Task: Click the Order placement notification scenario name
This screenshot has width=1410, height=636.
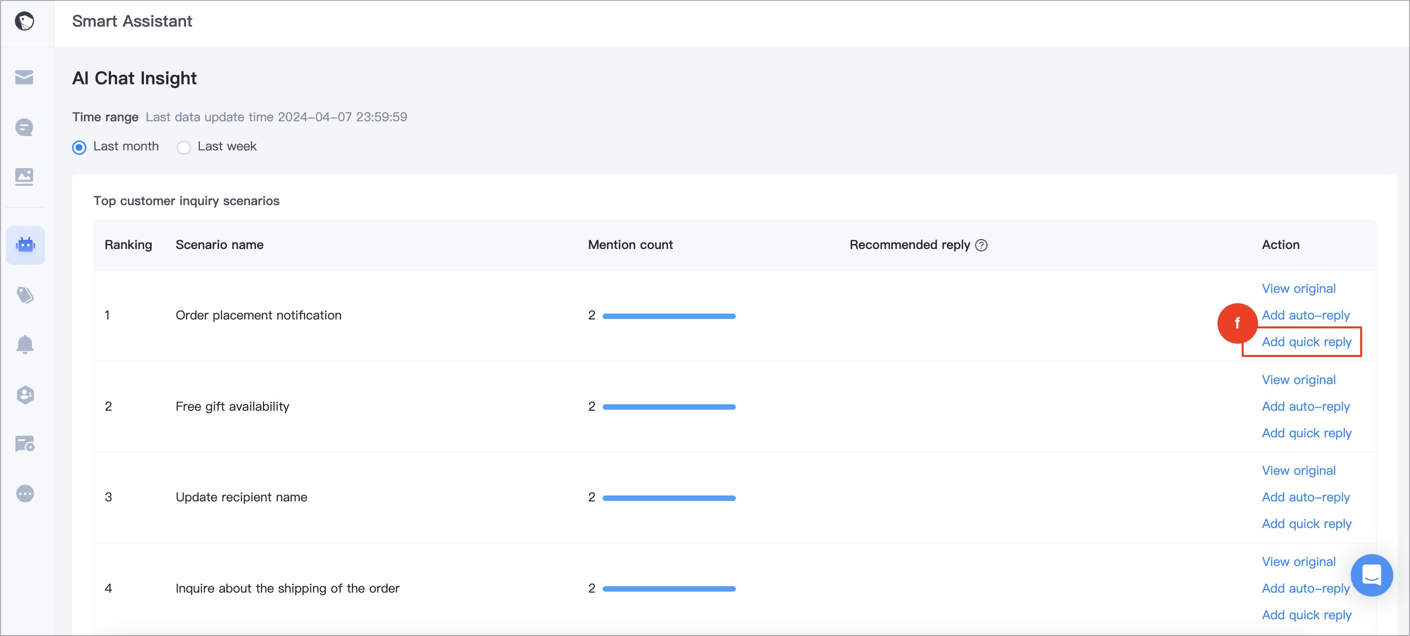Action: 258,315
